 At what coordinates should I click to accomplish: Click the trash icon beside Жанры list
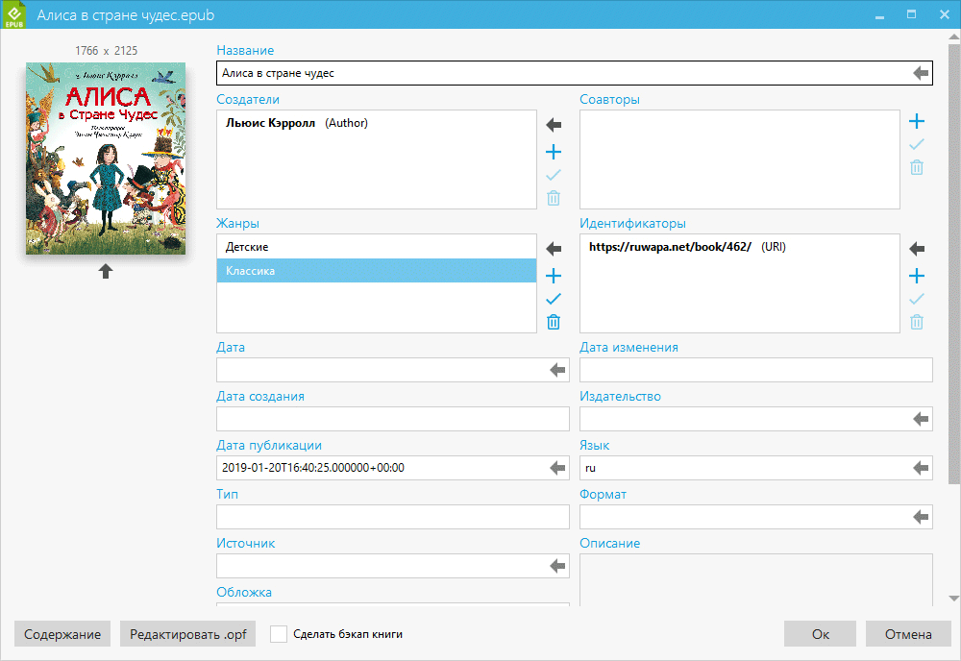pyautogui.click(x=554, y=322)
